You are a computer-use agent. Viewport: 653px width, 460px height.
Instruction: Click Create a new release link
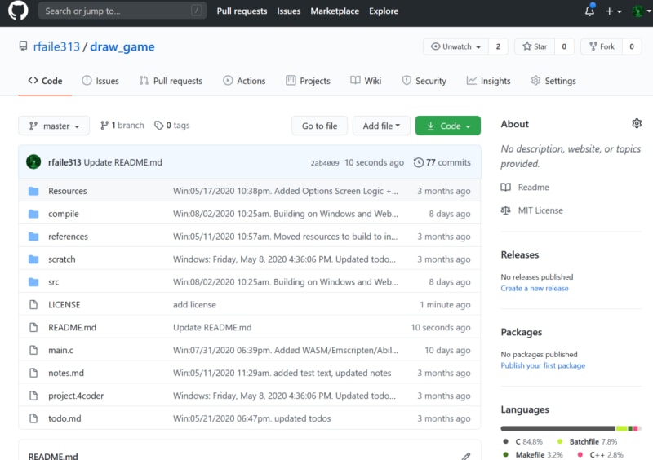tap(534, 288)
